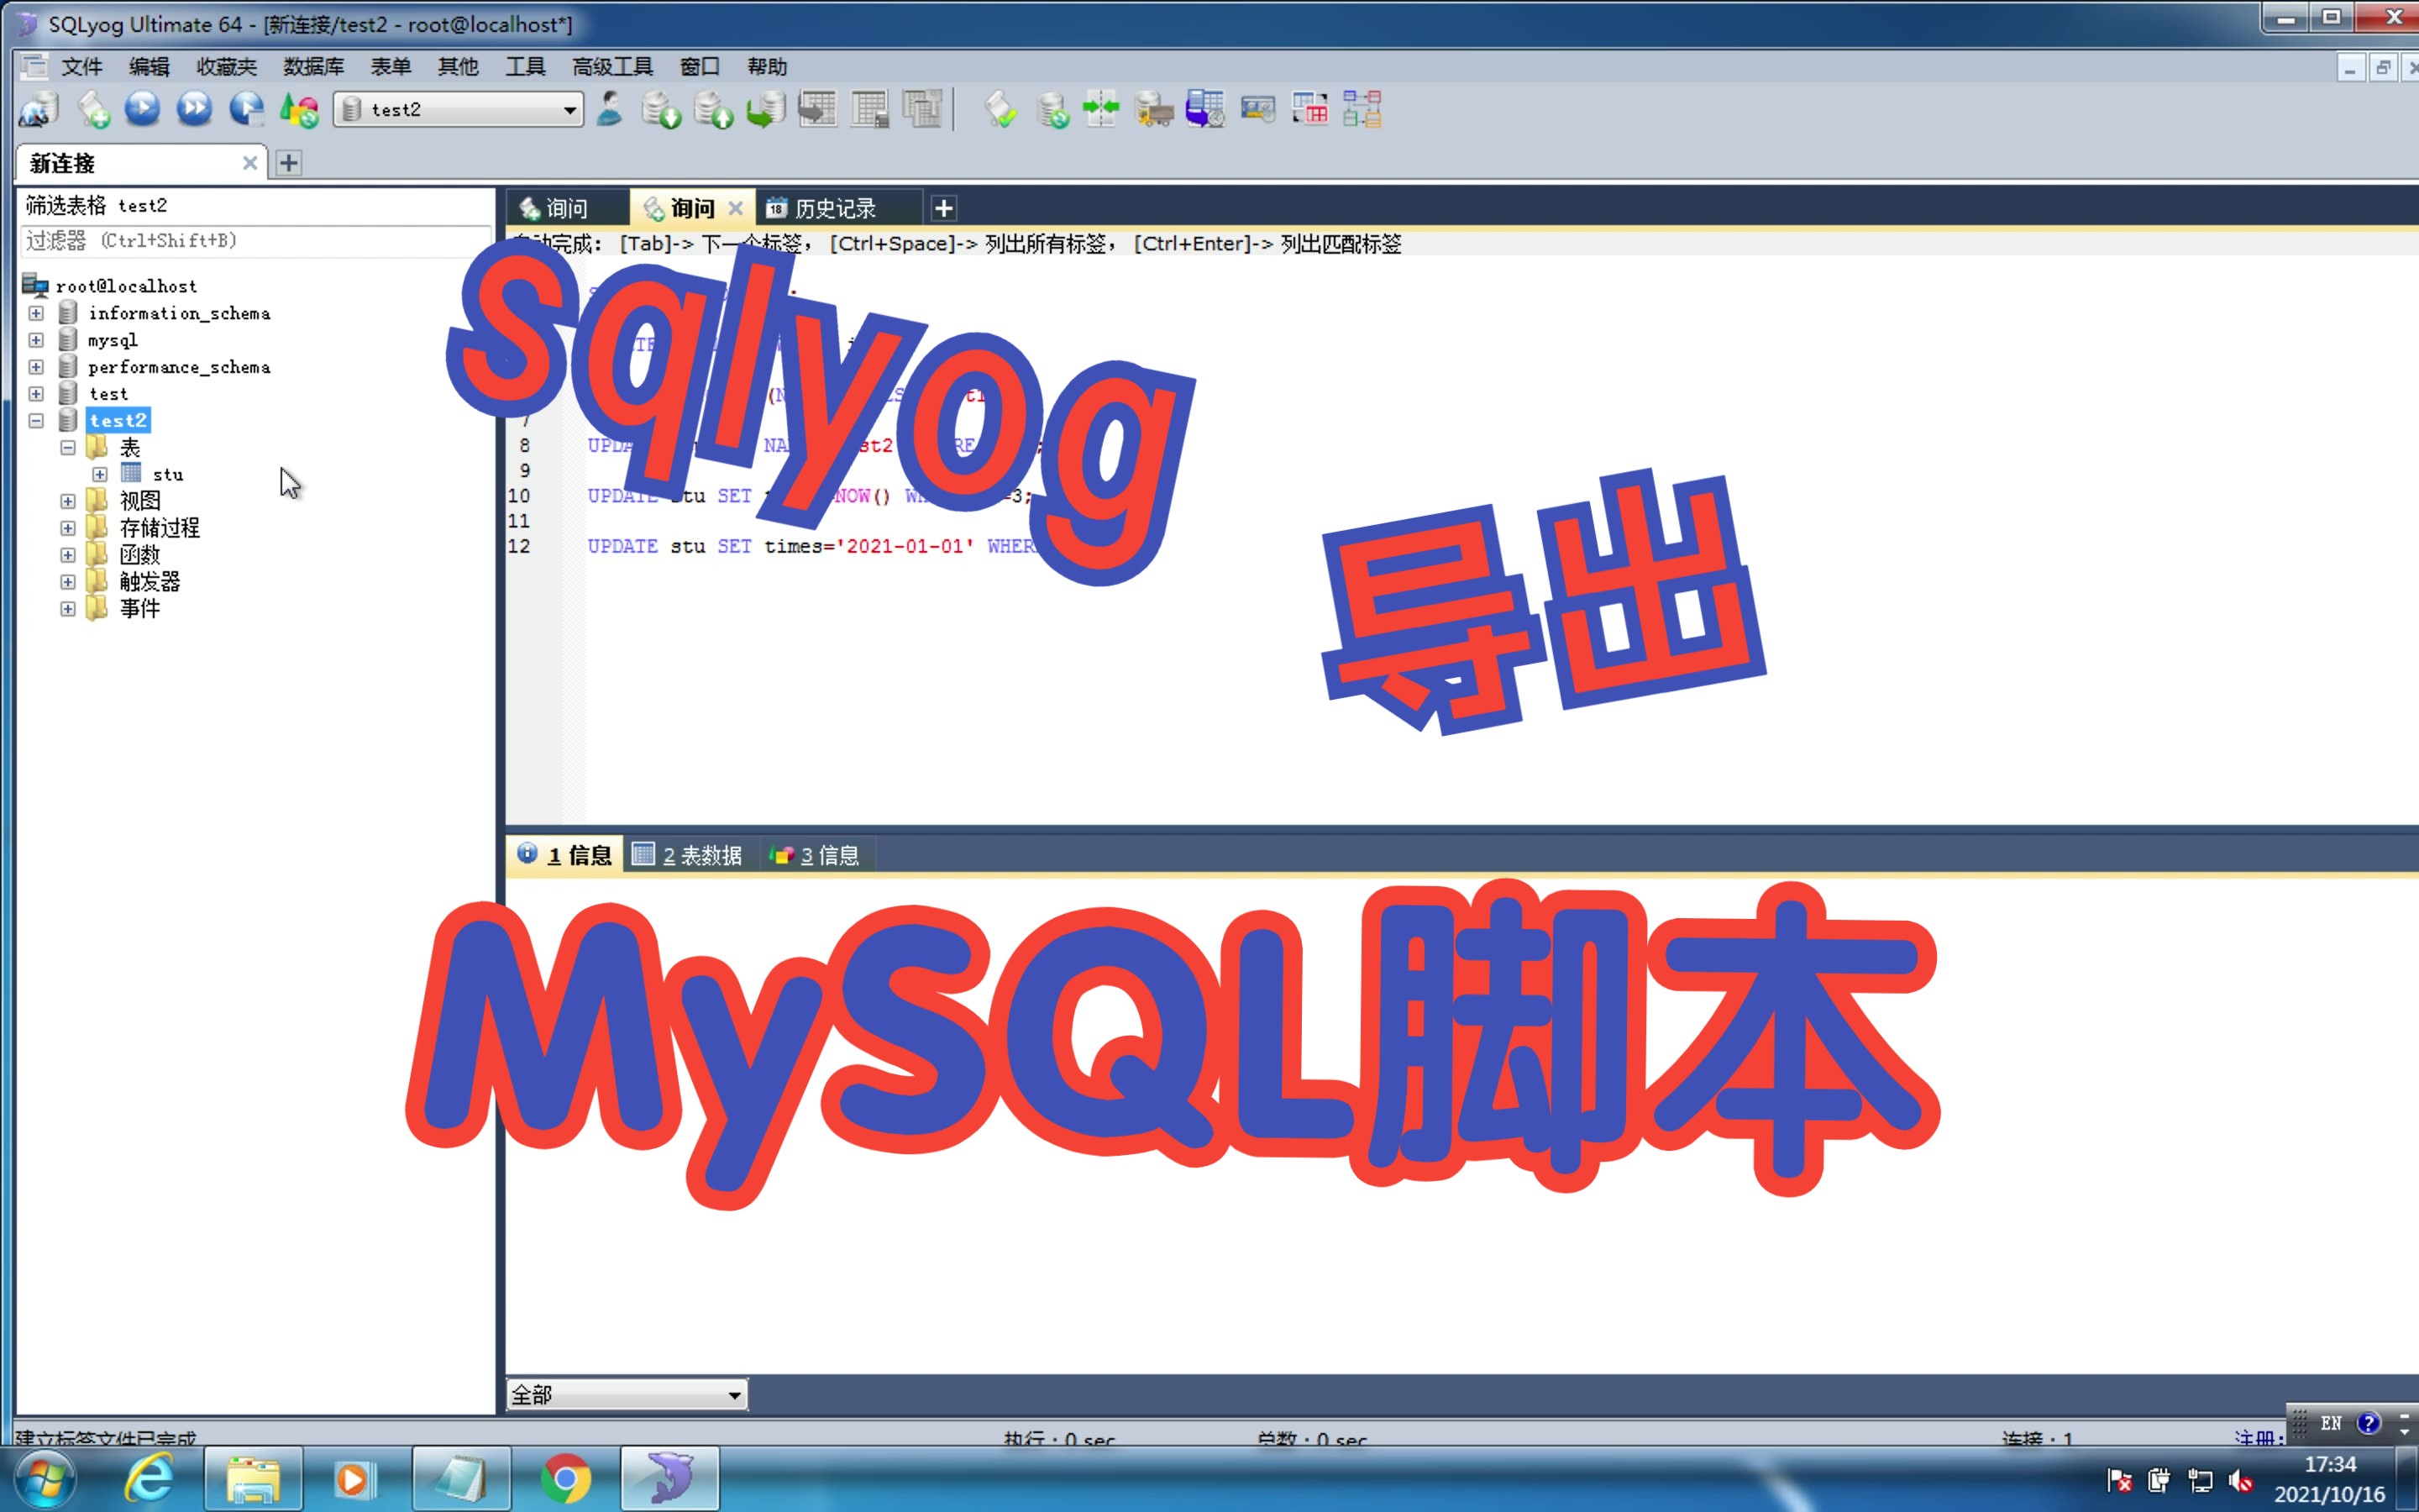Open Chrome from the taskbar
2419x1512 pixels.
click(x=566, y=1478)
